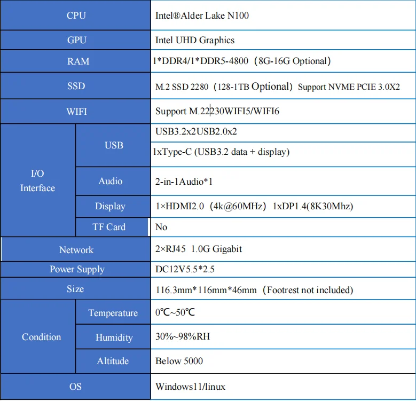Click "2×RJ45 1.0G Gigabit" value
Screen dimensions: 416x401
(199, 249)
